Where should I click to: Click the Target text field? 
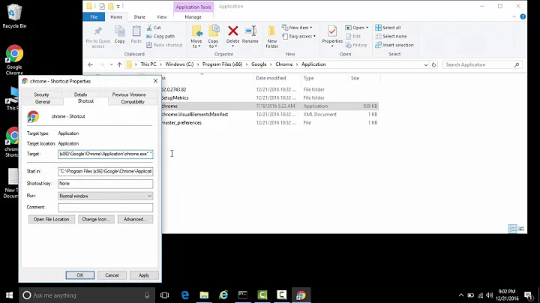(x=106, y=154)
